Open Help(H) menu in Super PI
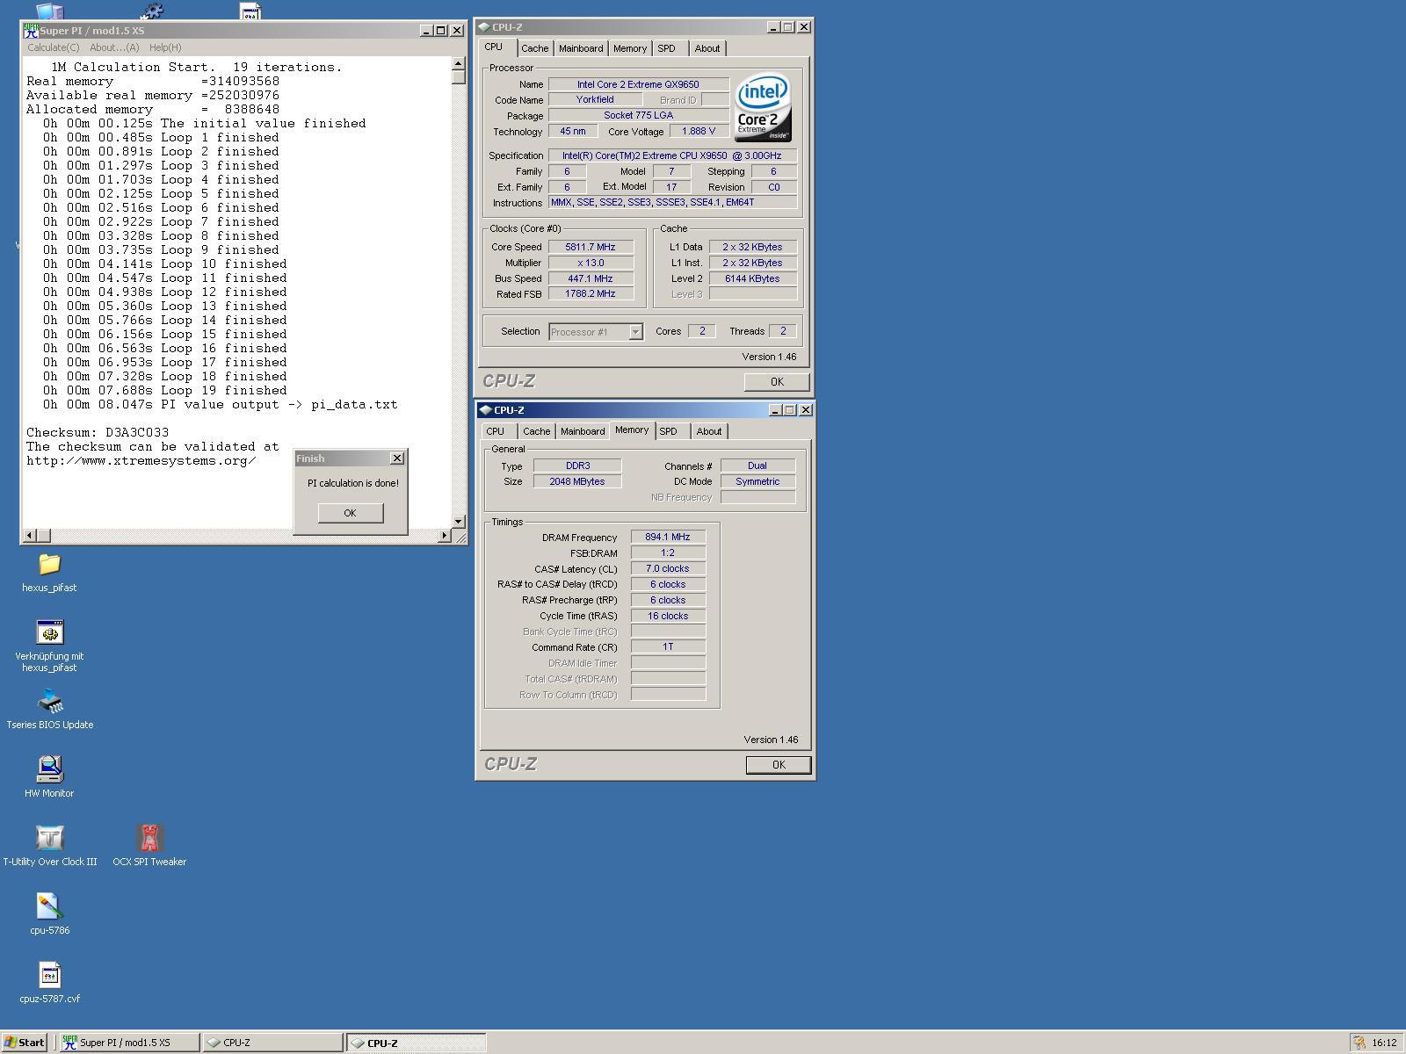1406x1054 pixels. tap(165, 47)
